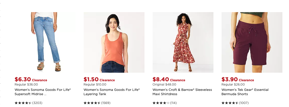Viewport: 289px width, 107px height.
Task: Click Tek Gear Essential Bermuda Shorts title
Action: 245,92
